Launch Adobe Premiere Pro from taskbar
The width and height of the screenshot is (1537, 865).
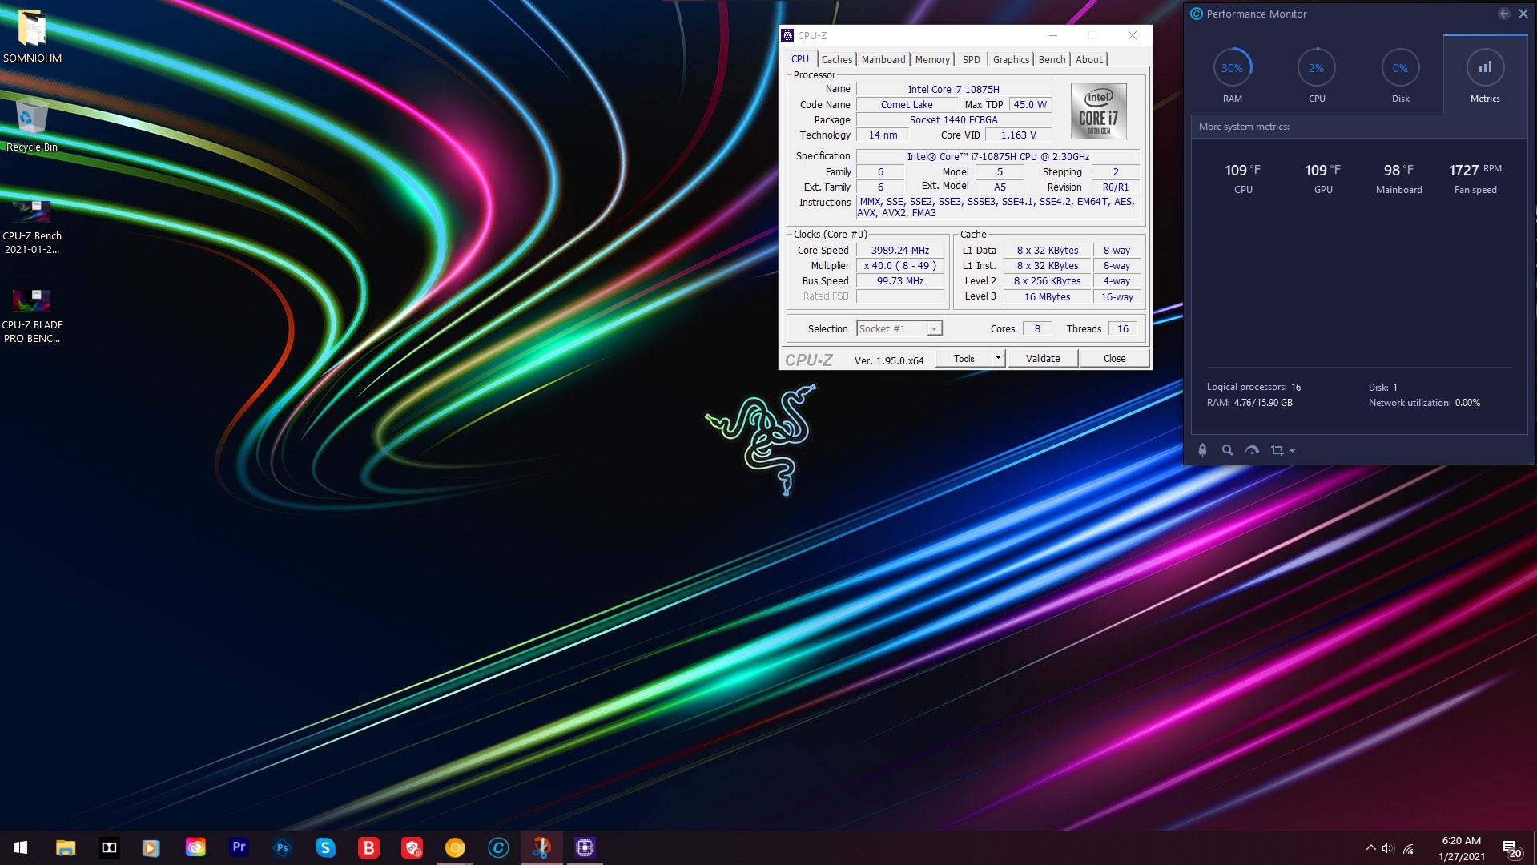point(239,847)
